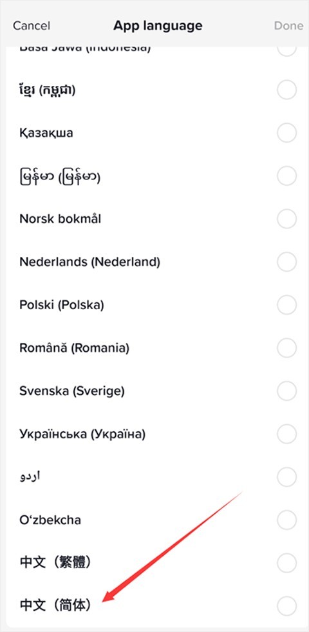
Task: Select the O'zbekcha radio button
Action: [x=287, y=520]
